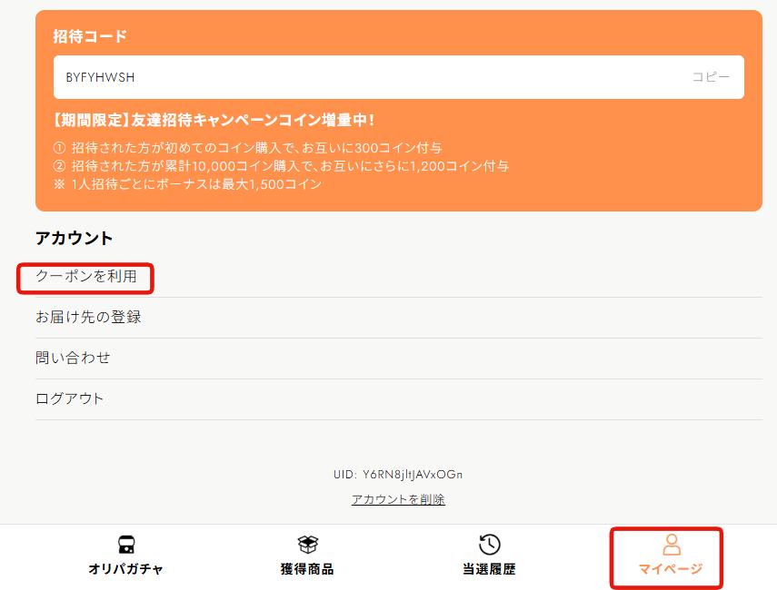Click the 獲得商品 tab label
777x590 pixels.
coord(307,569)
